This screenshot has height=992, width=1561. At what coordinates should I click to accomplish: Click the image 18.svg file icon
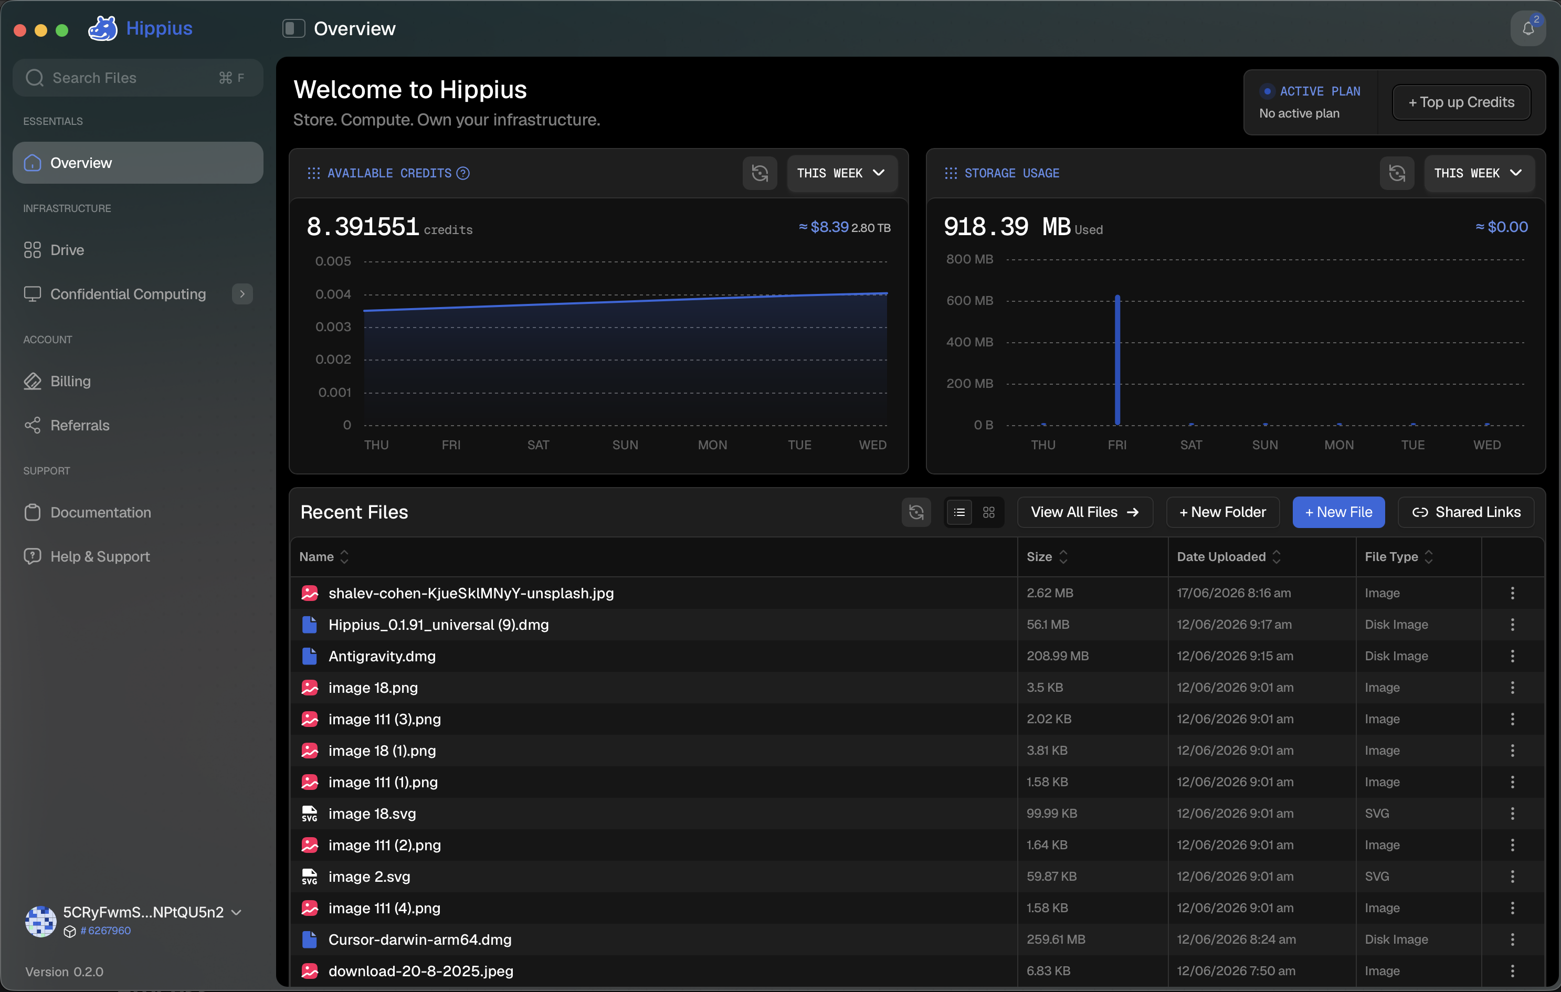(310, 814)
